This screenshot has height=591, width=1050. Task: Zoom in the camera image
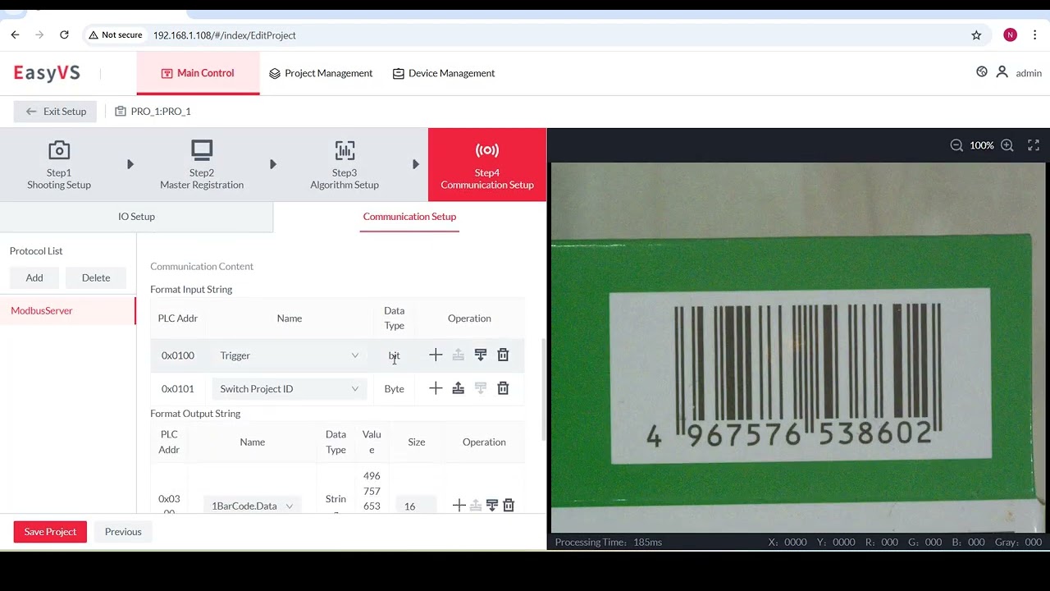pyautogui.click(x=1007, y=145)
